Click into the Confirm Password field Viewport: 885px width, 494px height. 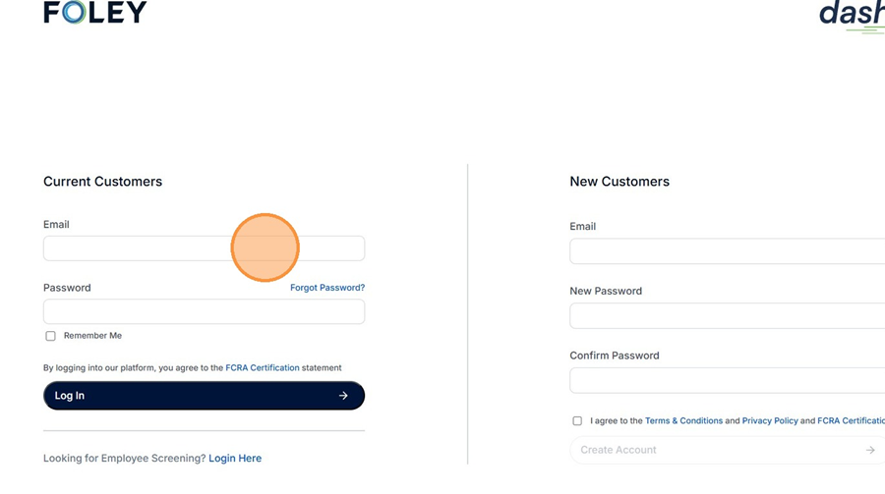727,380
